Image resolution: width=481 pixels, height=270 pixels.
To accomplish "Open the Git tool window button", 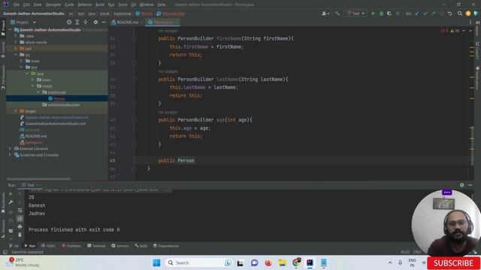I will [14, 246].
